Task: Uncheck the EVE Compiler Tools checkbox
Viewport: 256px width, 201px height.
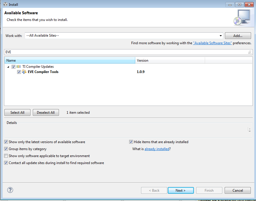Action: pyautogui.click(x=19, y=72)
